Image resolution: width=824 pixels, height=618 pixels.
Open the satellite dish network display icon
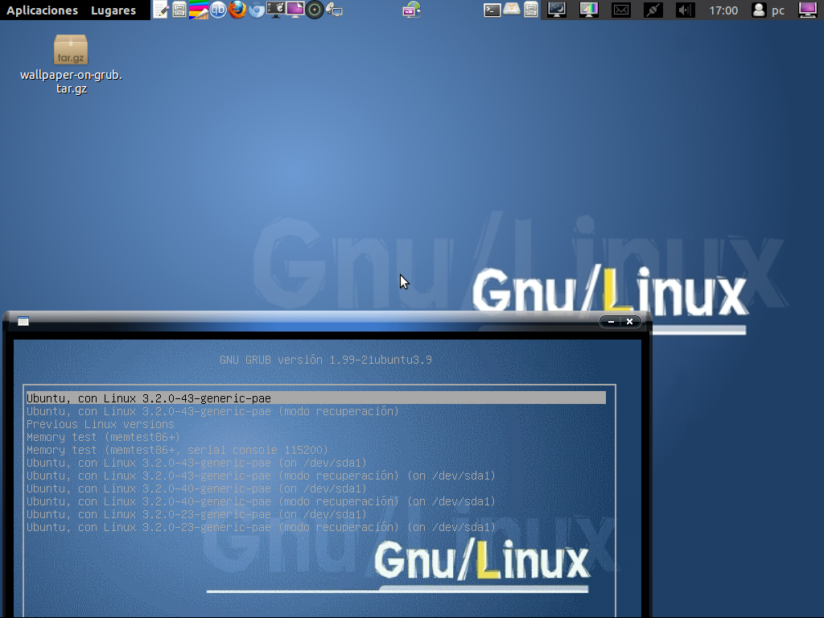[334, 10]
